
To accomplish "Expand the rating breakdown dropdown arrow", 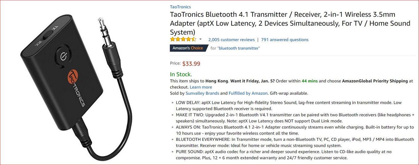I will [x=201, y=39].
